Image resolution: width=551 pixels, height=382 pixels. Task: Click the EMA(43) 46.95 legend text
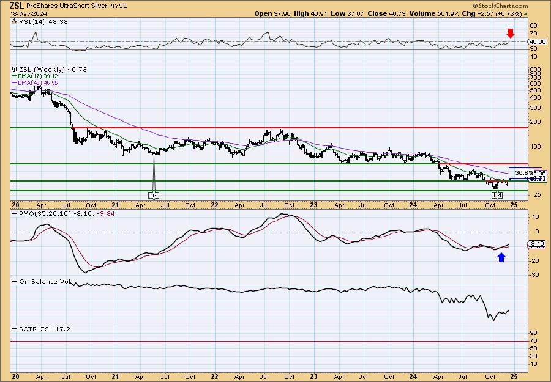38,83
